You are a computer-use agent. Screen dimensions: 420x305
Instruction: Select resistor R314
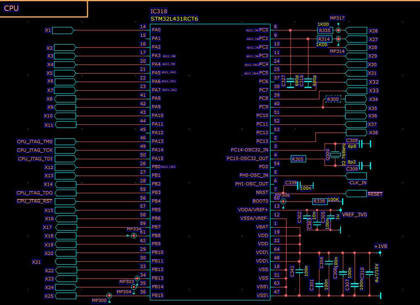325,39
